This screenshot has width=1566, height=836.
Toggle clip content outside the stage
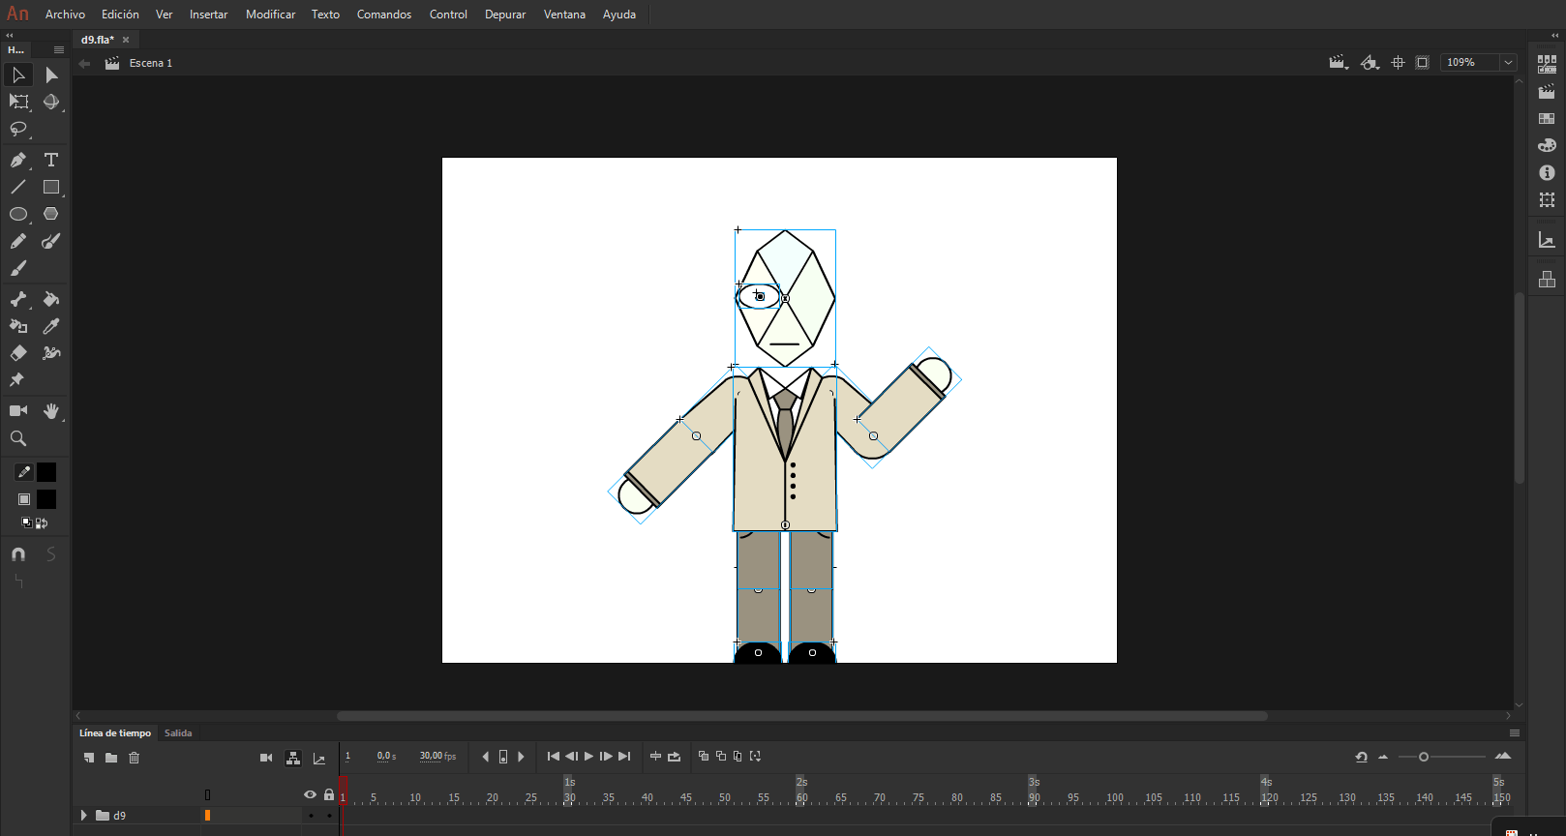(1422, 63)
